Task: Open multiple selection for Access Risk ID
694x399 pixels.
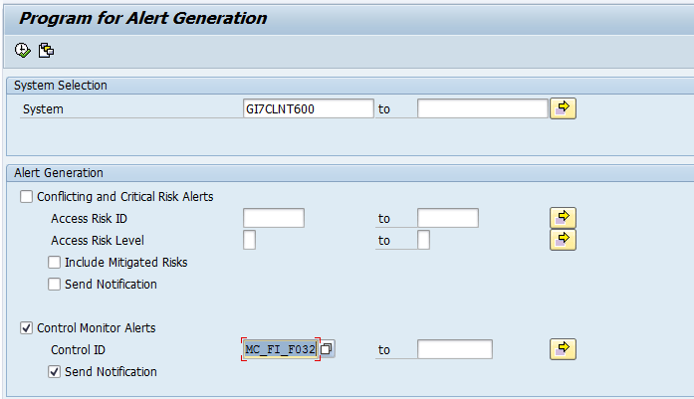Action: [x=564, y=217]
